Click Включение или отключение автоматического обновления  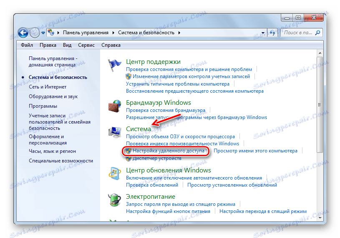(194, 178)
